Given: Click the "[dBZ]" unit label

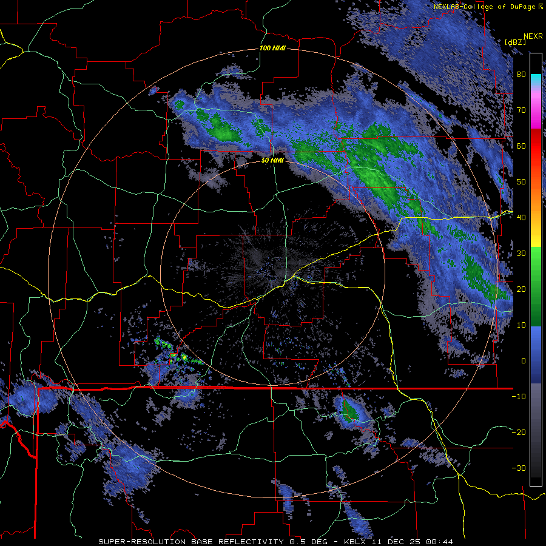Looking at the screenshot, I should pyautogui.click(x=515, y=42).
